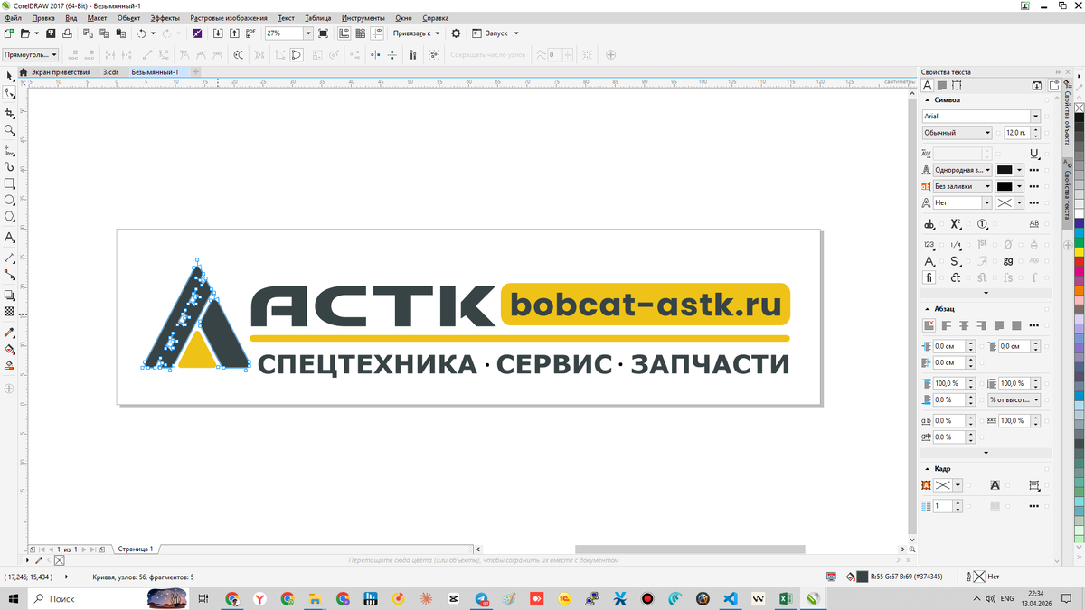Click more options dots beside Нет outline
Viewport: 1085px width, 610px height.
[1034, 203]
